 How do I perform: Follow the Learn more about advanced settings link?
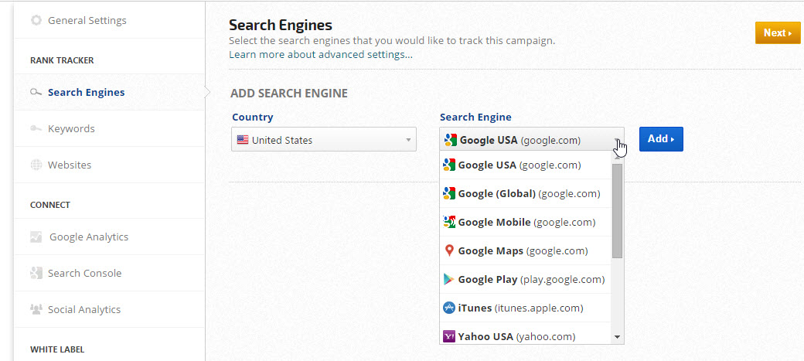click(320, 54)
